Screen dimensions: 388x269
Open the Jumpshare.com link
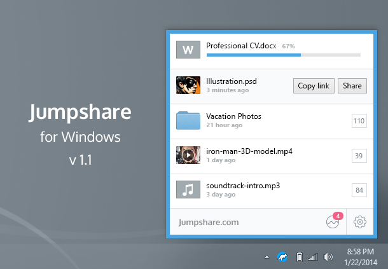tap(209, 222)
